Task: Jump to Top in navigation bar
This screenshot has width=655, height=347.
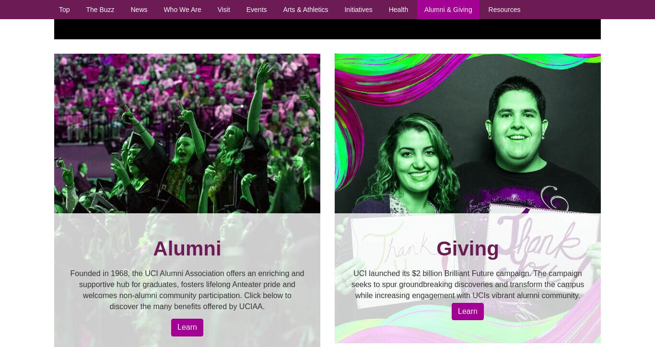Action: tap(64, 10)
